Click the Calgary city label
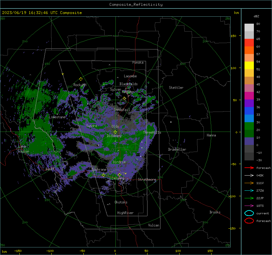The image size is (272, 255). tap(118, 178)
